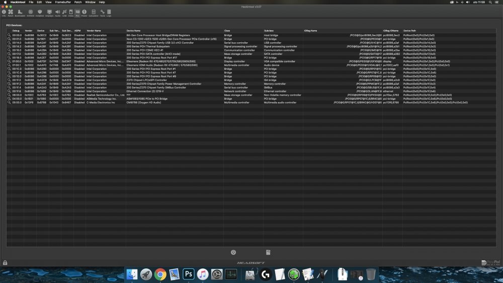Click the refresh PCI devices icon
This screenshot has width=503, height=283.
coord(233,252)
